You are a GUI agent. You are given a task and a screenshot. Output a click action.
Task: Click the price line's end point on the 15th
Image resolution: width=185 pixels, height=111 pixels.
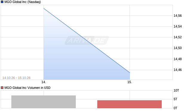coord(130,72)
